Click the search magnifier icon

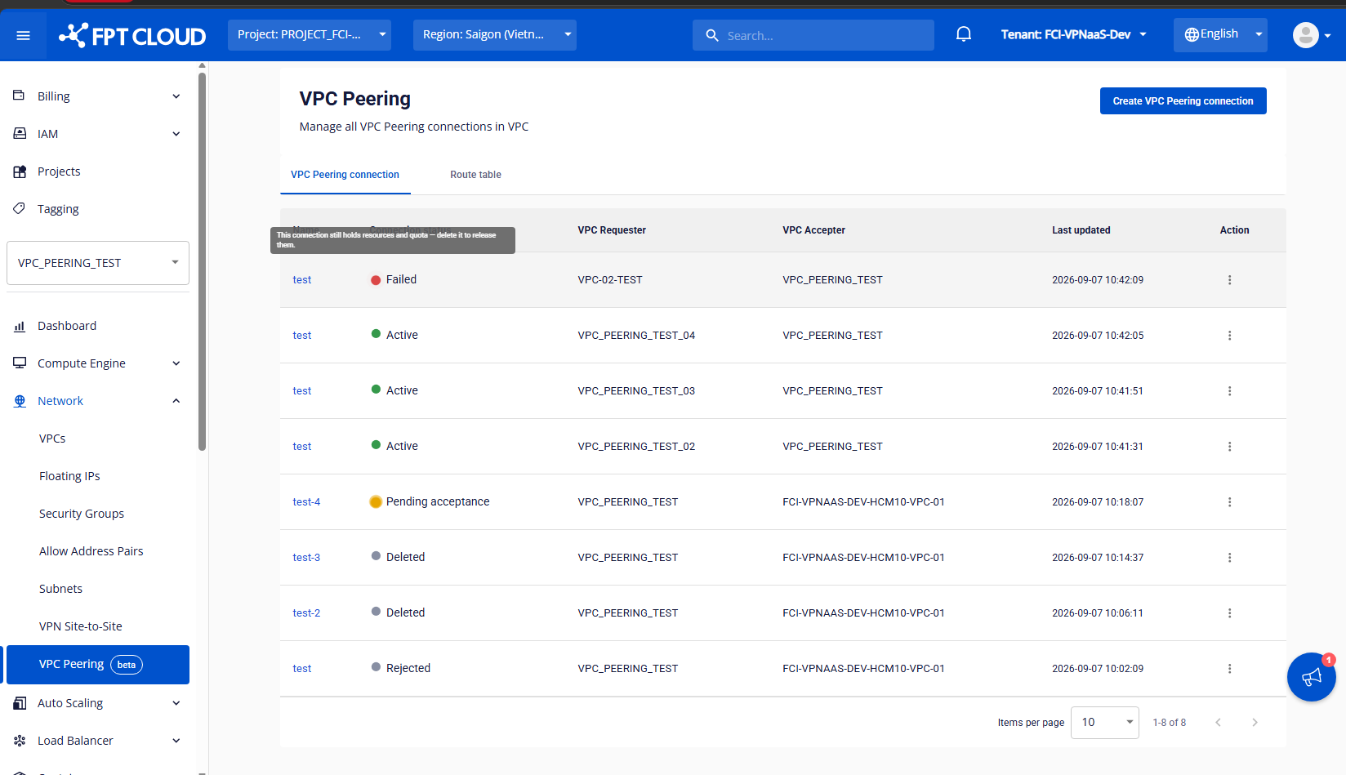tap(712, 35)
